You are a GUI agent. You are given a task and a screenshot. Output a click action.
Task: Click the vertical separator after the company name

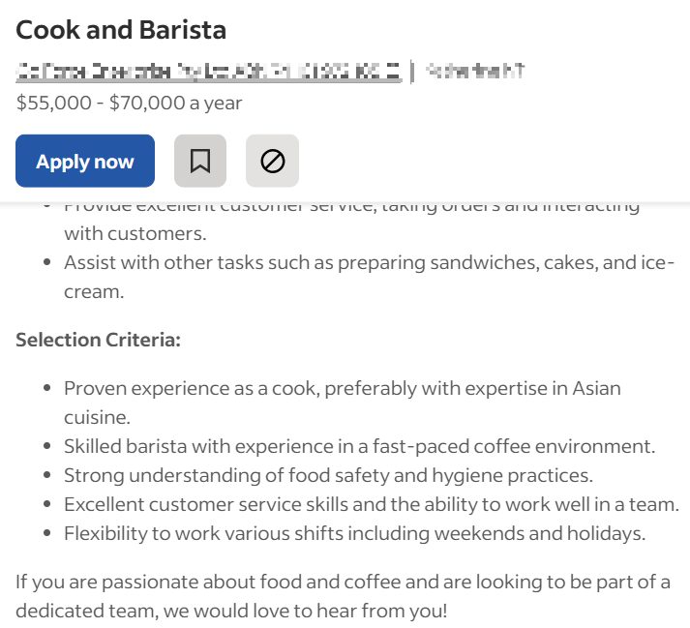click(413, 72)
